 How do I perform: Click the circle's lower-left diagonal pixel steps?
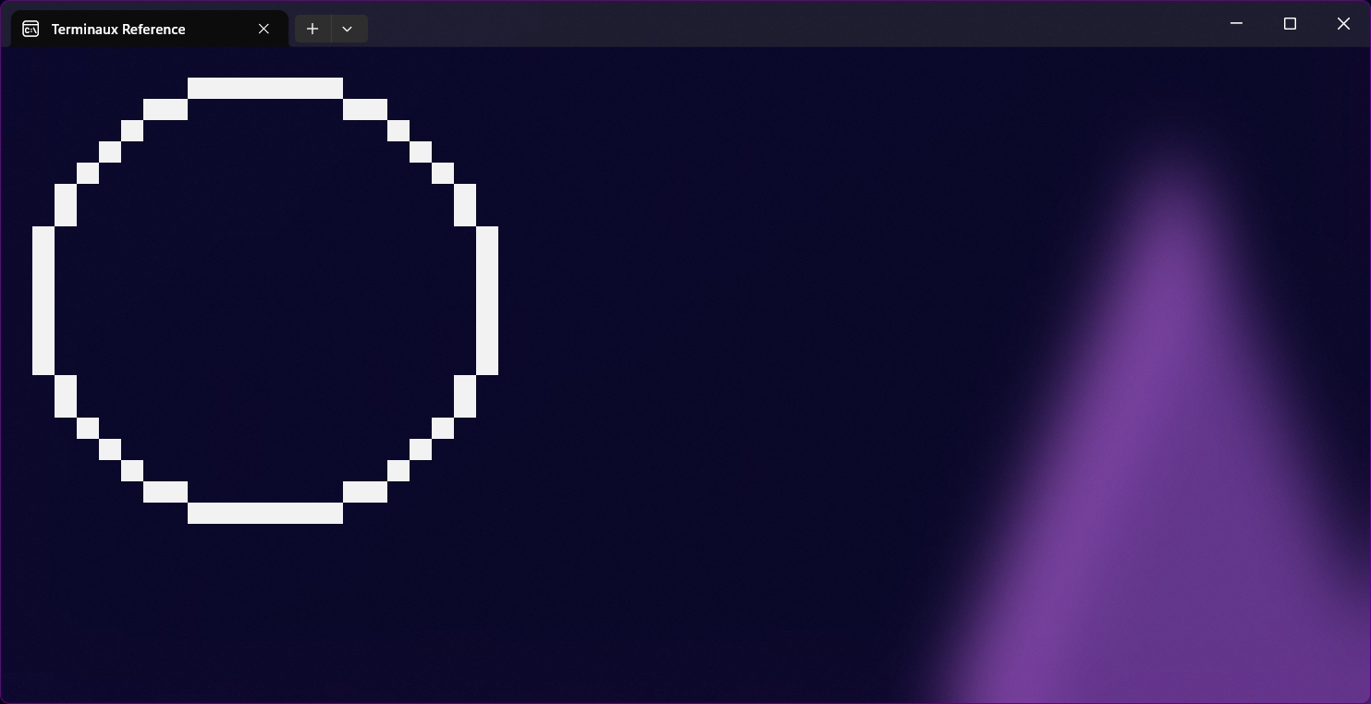(x=110, y=449)
